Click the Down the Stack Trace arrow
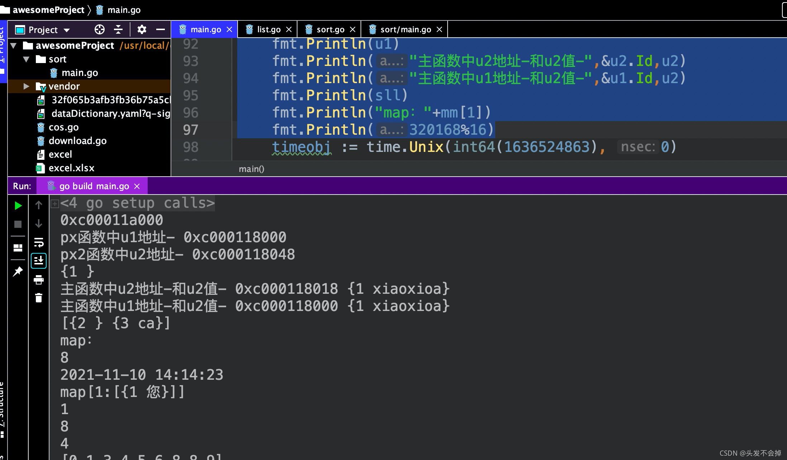This screenshot has height=460, width=787. tap(39, 224)
